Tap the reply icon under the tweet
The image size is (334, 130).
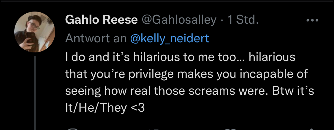pos(74,129)
